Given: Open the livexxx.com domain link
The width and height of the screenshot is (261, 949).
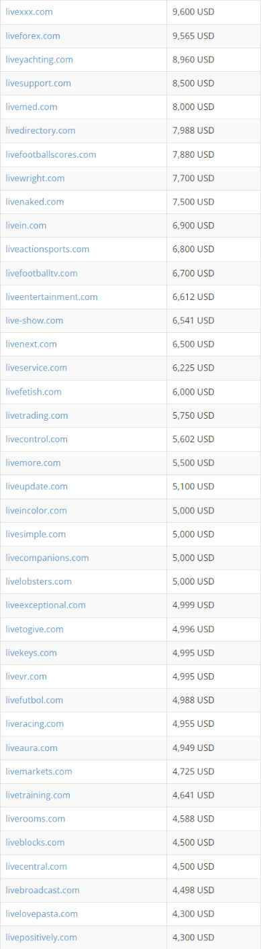Looking at the screenshot, I should 29,12.
